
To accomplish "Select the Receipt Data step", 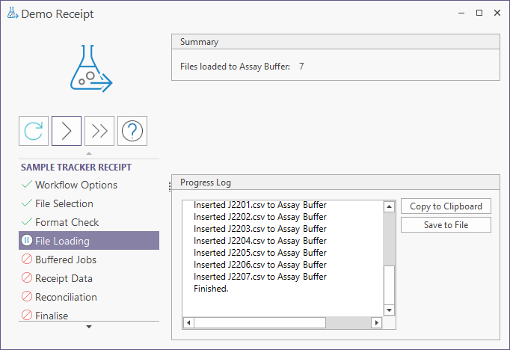I will 64,278.
